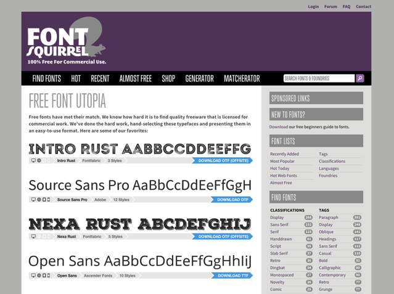
Task: Focus the Search Fonts & Foundries field
Action: (318, 78)
